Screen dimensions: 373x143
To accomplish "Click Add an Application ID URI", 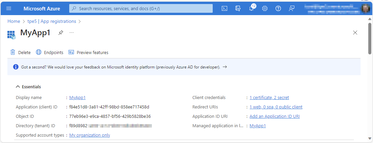I will (275, 116).
